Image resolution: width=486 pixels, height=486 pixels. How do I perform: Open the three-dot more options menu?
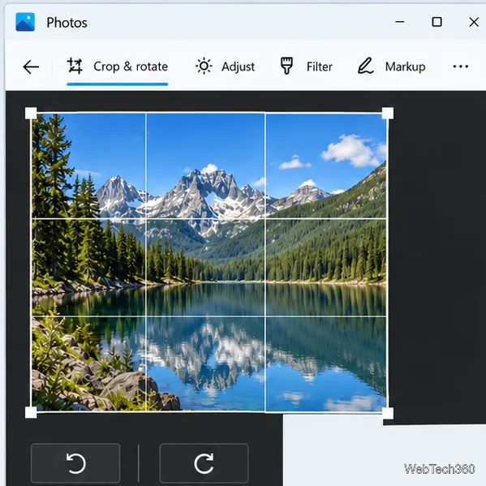pos(460,67)
